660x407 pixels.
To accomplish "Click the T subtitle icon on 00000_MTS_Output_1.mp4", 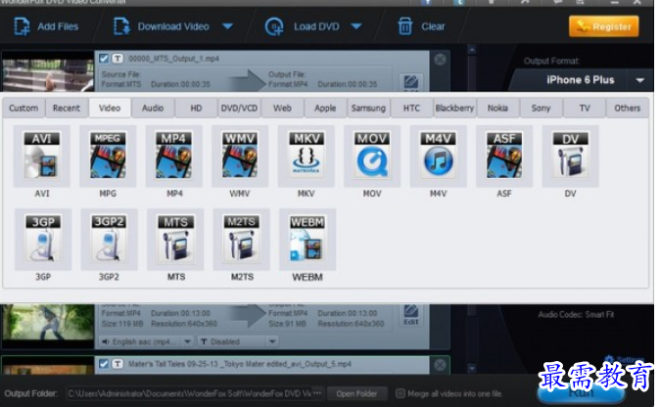I will pyautogui.click(x=118, y=59).
